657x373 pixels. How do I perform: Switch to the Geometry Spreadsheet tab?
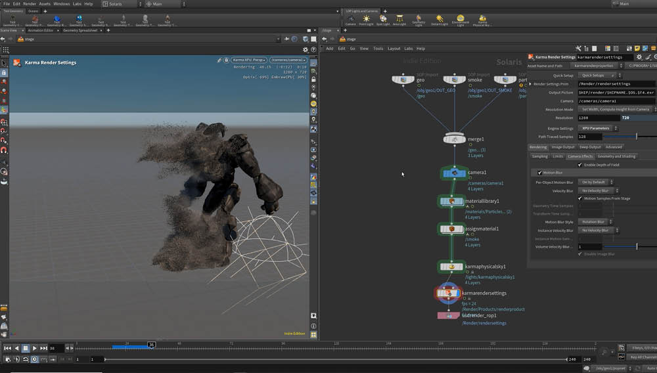81,30
